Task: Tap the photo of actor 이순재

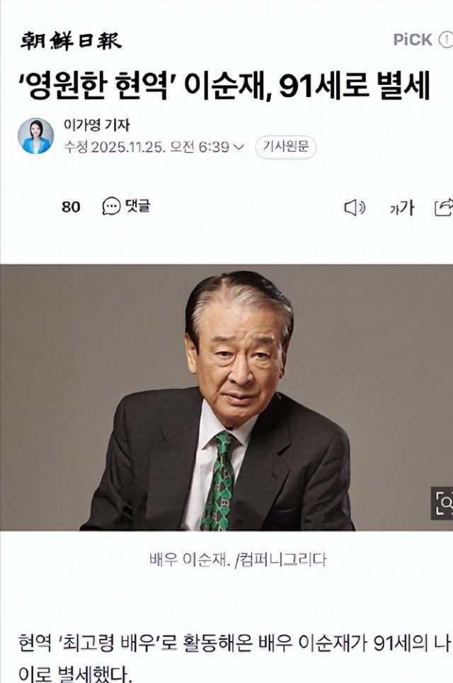Action: tap(226, 397)
